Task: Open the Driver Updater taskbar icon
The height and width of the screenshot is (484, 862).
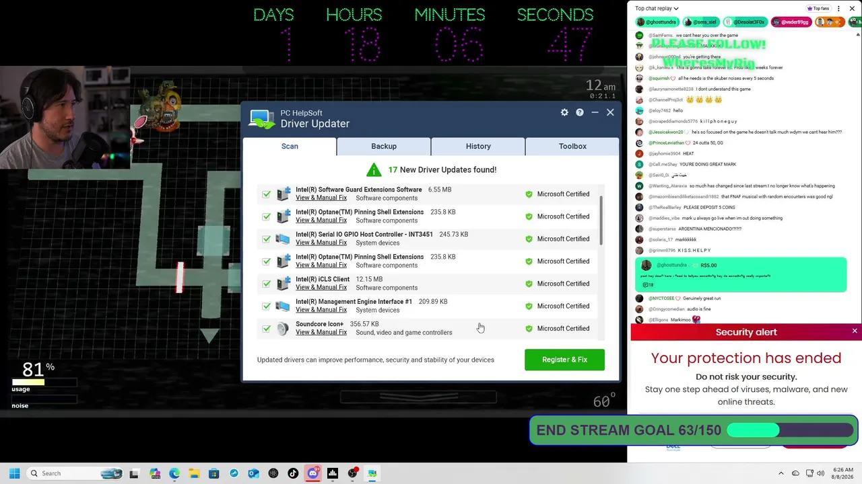Action: [x=372, y=473]
